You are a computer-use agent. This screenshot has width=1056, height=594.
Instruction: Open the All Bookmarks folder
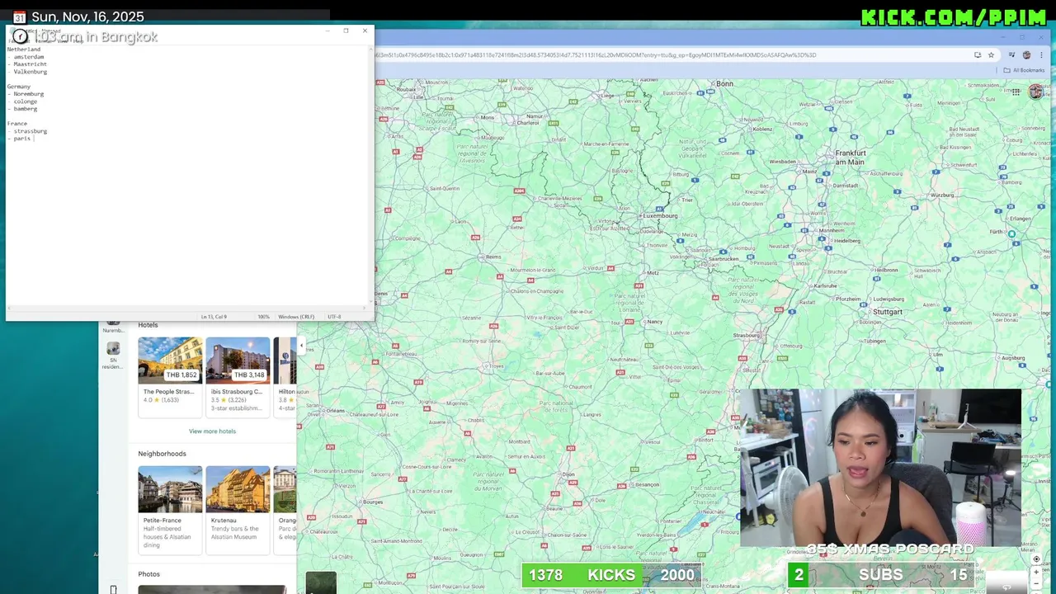point(1024,70)
